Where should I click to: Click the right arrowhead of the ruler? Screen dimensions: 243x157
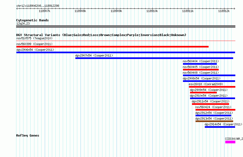pos(235,9)
